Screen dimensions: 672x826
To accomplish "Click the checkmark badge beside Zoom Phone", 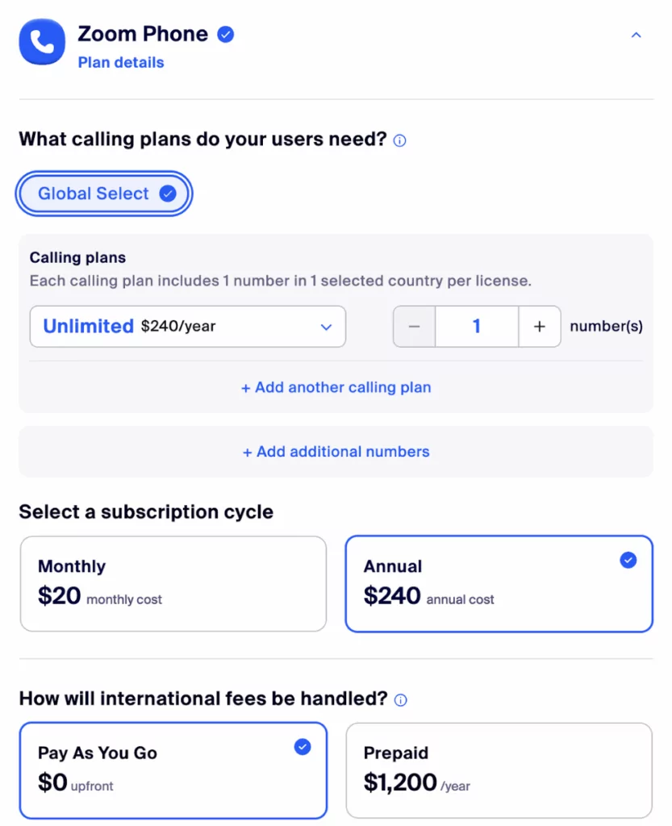I will point(225,34).
